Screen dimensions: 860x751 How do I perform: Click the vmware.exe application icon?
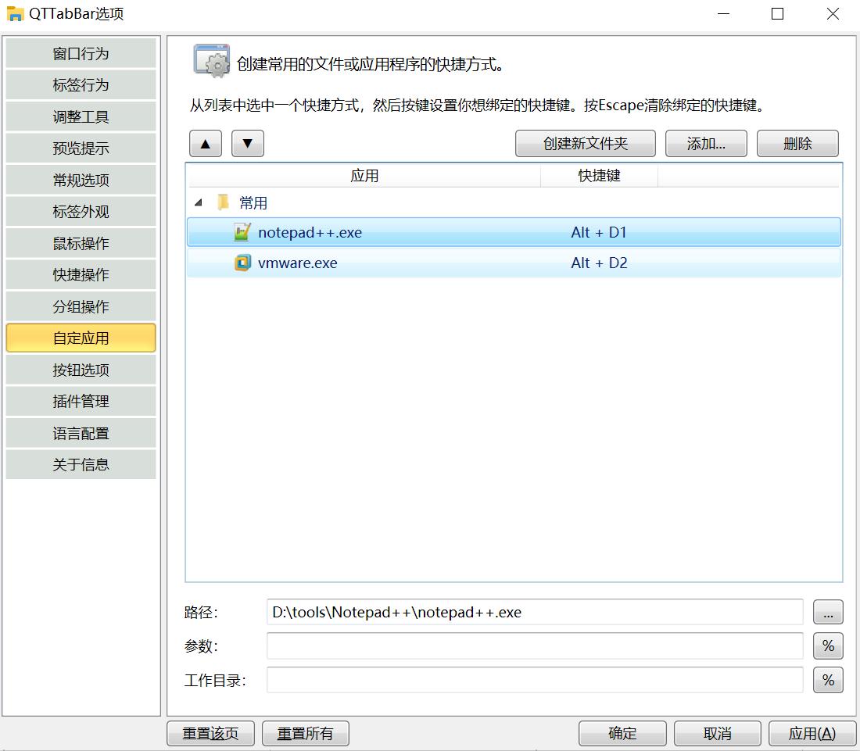(245, 263)
